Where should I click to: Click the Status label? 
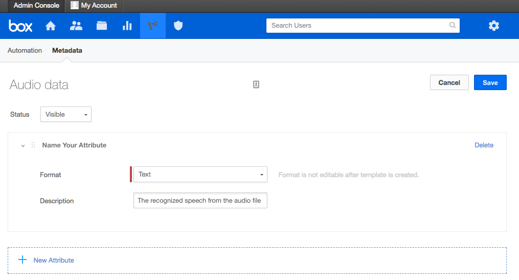click(x=19, y=114)
